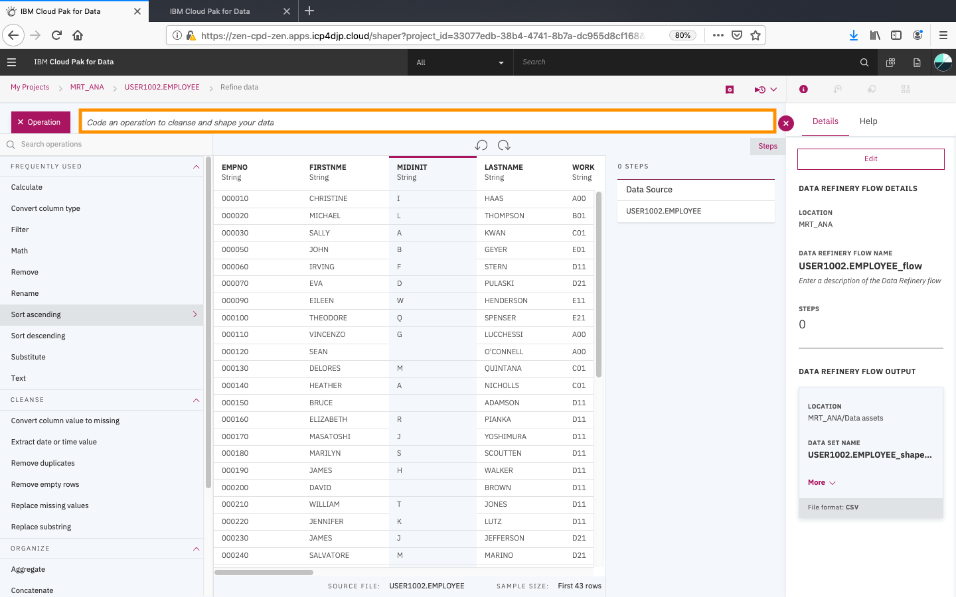The width and height of the screenshot is (956, 597).
Task: Switch to the Help tab
Action: point(868,121)
